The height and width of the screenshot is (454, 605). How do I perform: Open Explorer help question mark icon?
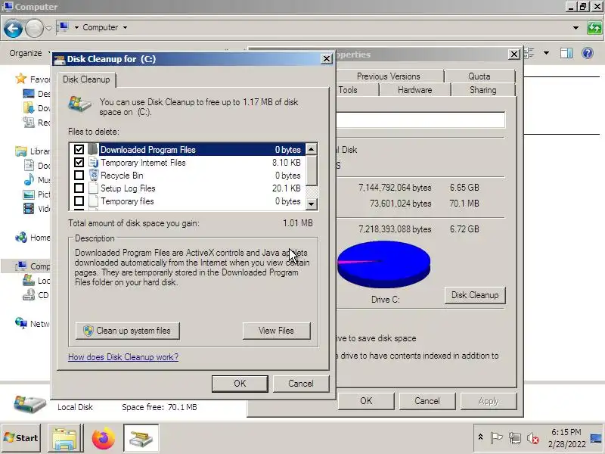point(588,53)
